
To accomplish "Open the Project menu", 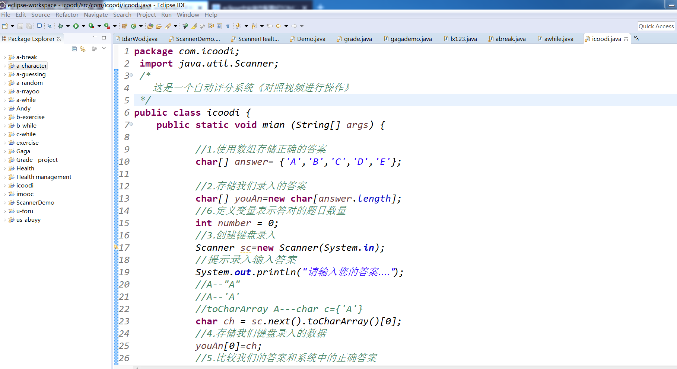I will point(146,15).
